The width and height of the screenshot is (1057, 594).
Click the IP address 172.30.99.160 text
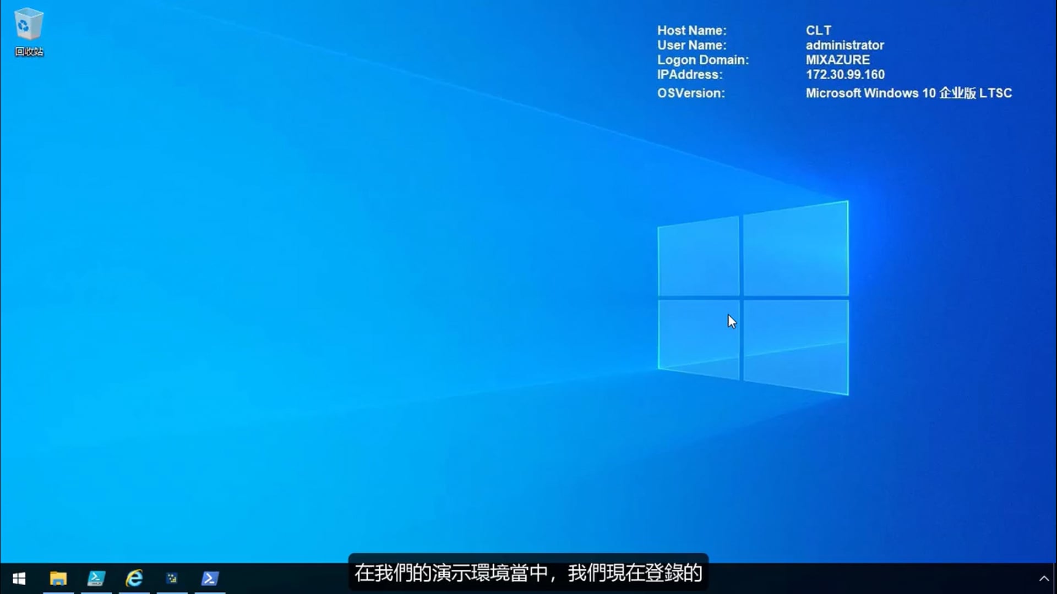click(845, 75)
